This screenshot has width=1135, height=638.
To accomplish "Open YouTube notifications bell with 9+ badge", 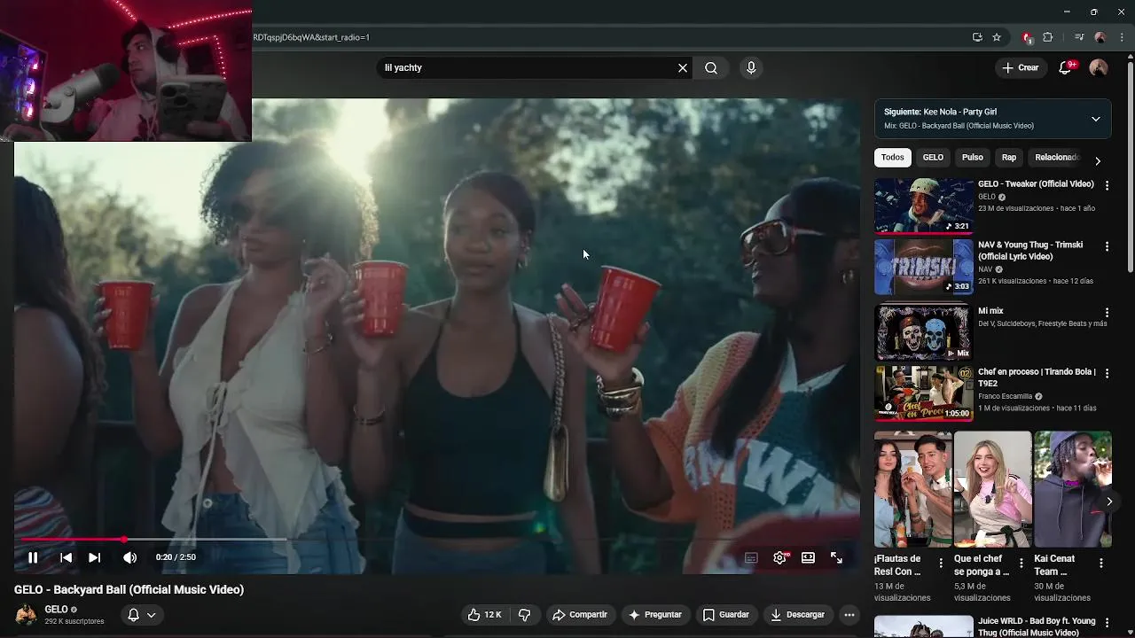I will (1067, 67).
